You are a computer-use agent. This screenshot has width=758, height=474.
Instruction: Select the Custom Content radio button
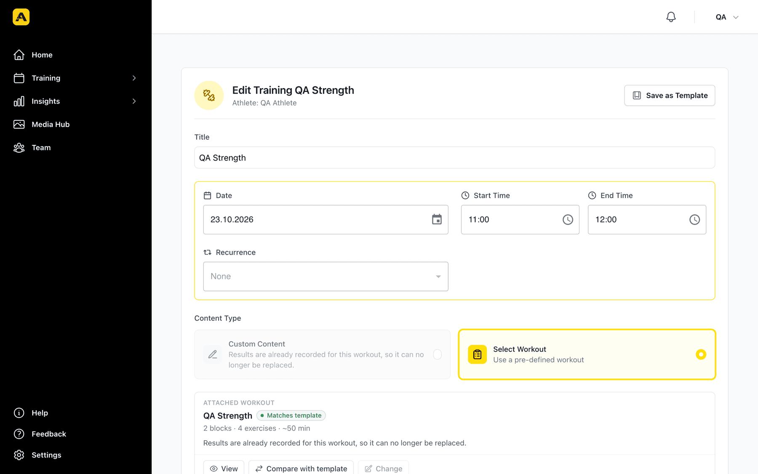click(438, 354)
